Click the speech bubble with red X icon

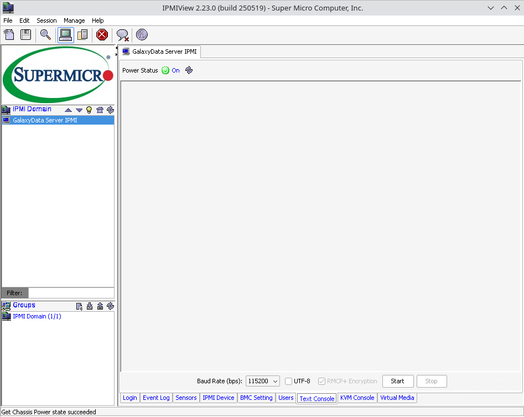[122, 35]
